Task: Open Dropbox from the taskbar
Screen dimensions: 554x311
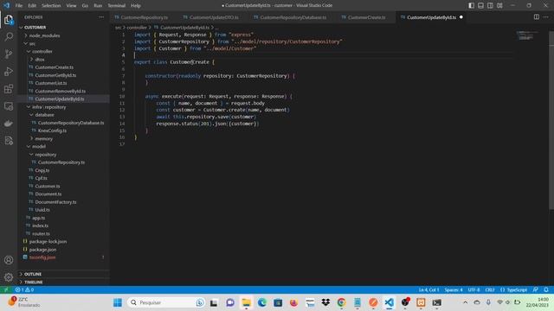Action: (325, 302)
